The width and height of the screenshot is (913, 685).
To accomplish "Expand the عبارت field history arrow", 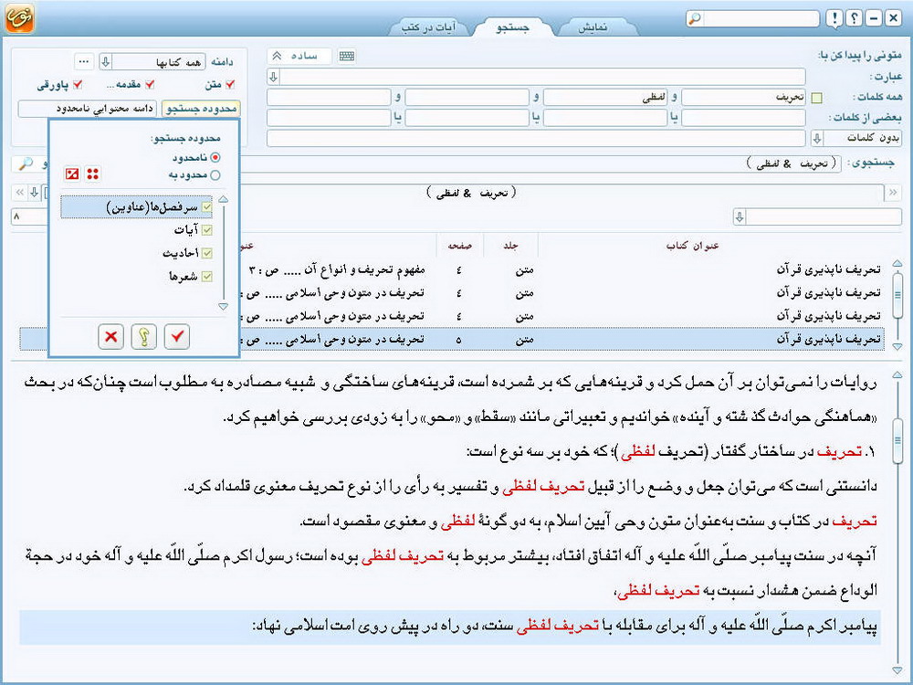I will pos(274,77).
